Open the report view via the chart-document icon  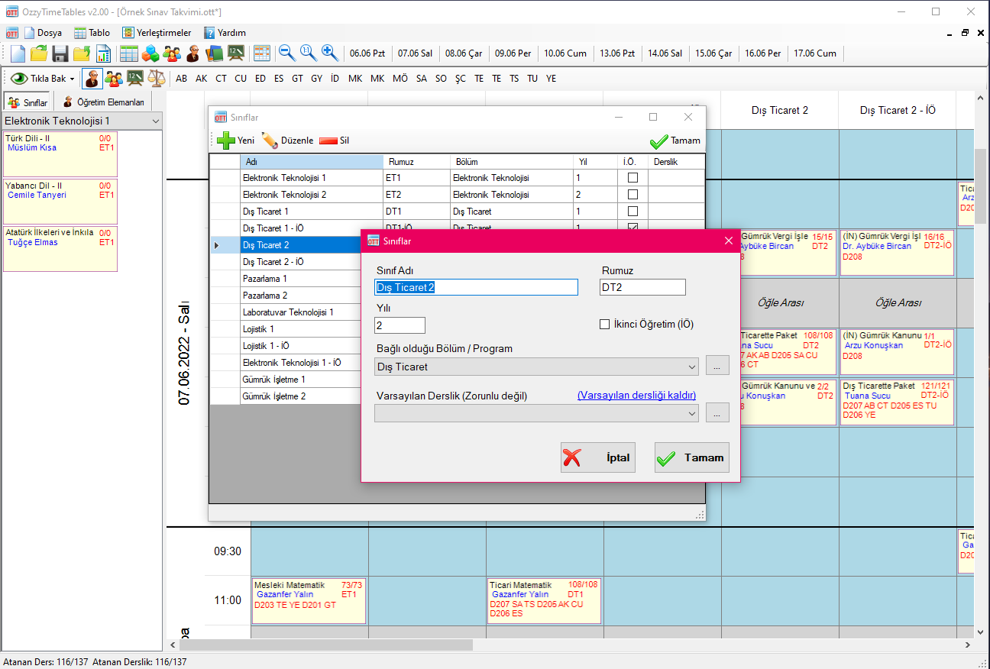105,53
